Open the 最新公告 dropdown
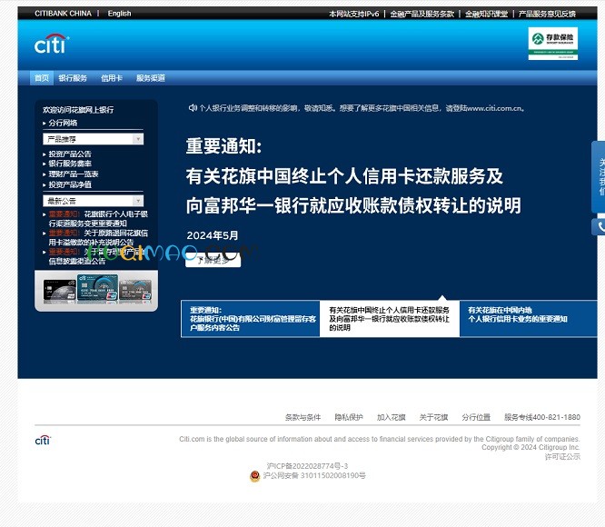Screen dimensions: 605x527 pos(93,201)
